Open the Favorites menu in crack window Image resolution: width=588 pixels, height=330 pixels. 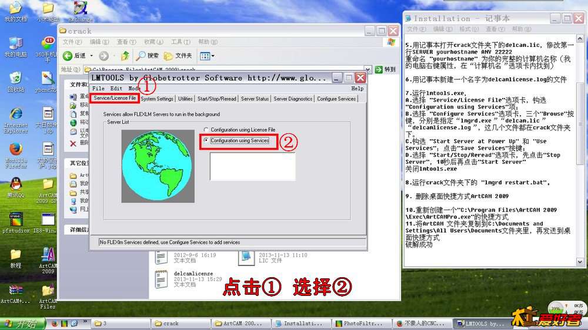[153, 42]
